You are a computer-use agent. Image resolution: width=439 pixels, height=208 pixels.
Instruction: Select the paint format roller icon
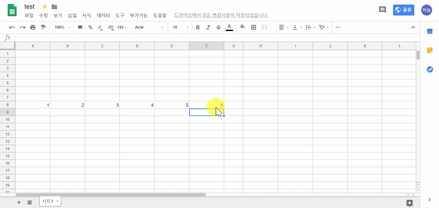[x=43, y=27]
